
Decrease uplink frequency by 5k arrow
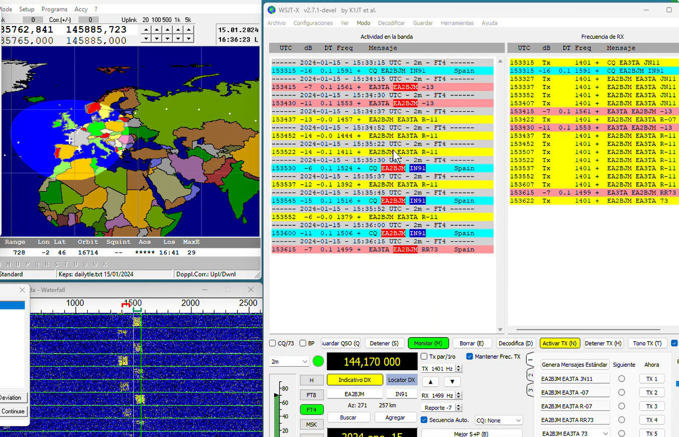coord(188,38)
